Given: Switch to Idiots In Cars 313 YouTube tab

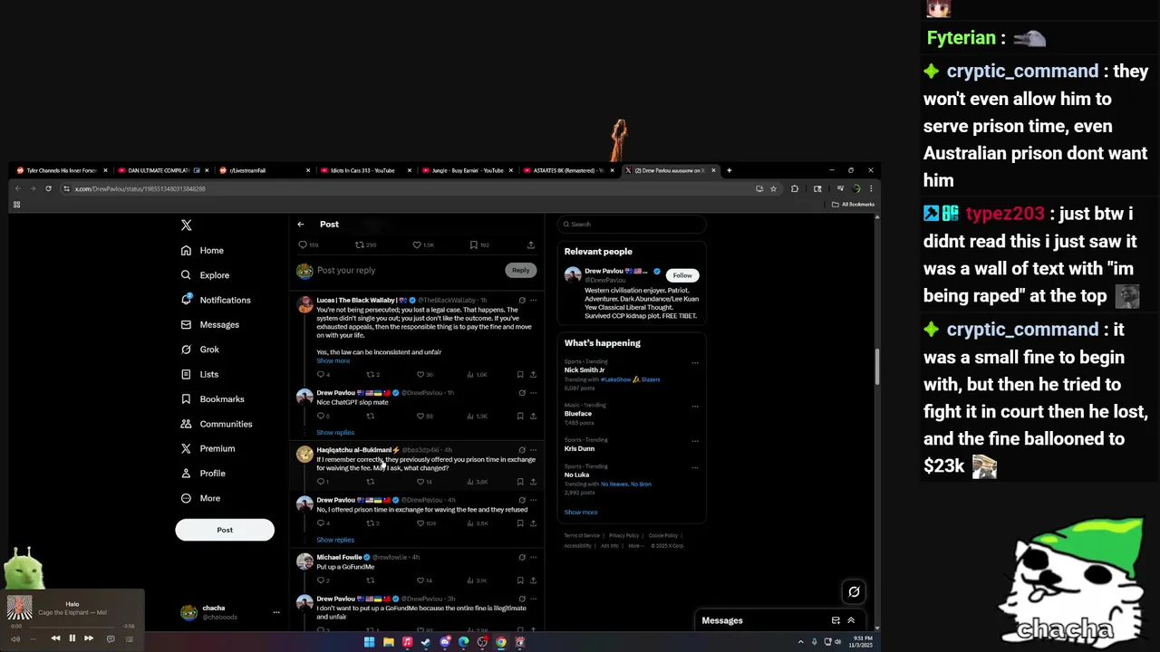Looking at the screenshot, I should pos(364,170).
